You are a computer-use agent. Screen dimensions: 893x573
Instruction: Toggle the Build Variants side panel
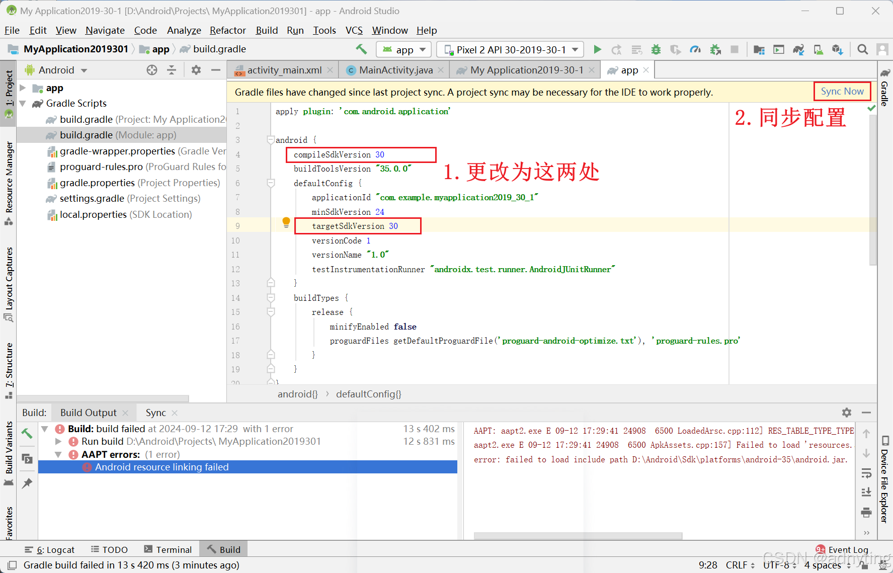(x=9, y=453)
